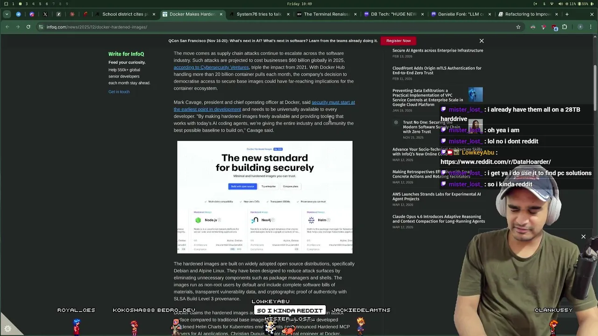Click the Write for InfoQ heading

point(126,54)
